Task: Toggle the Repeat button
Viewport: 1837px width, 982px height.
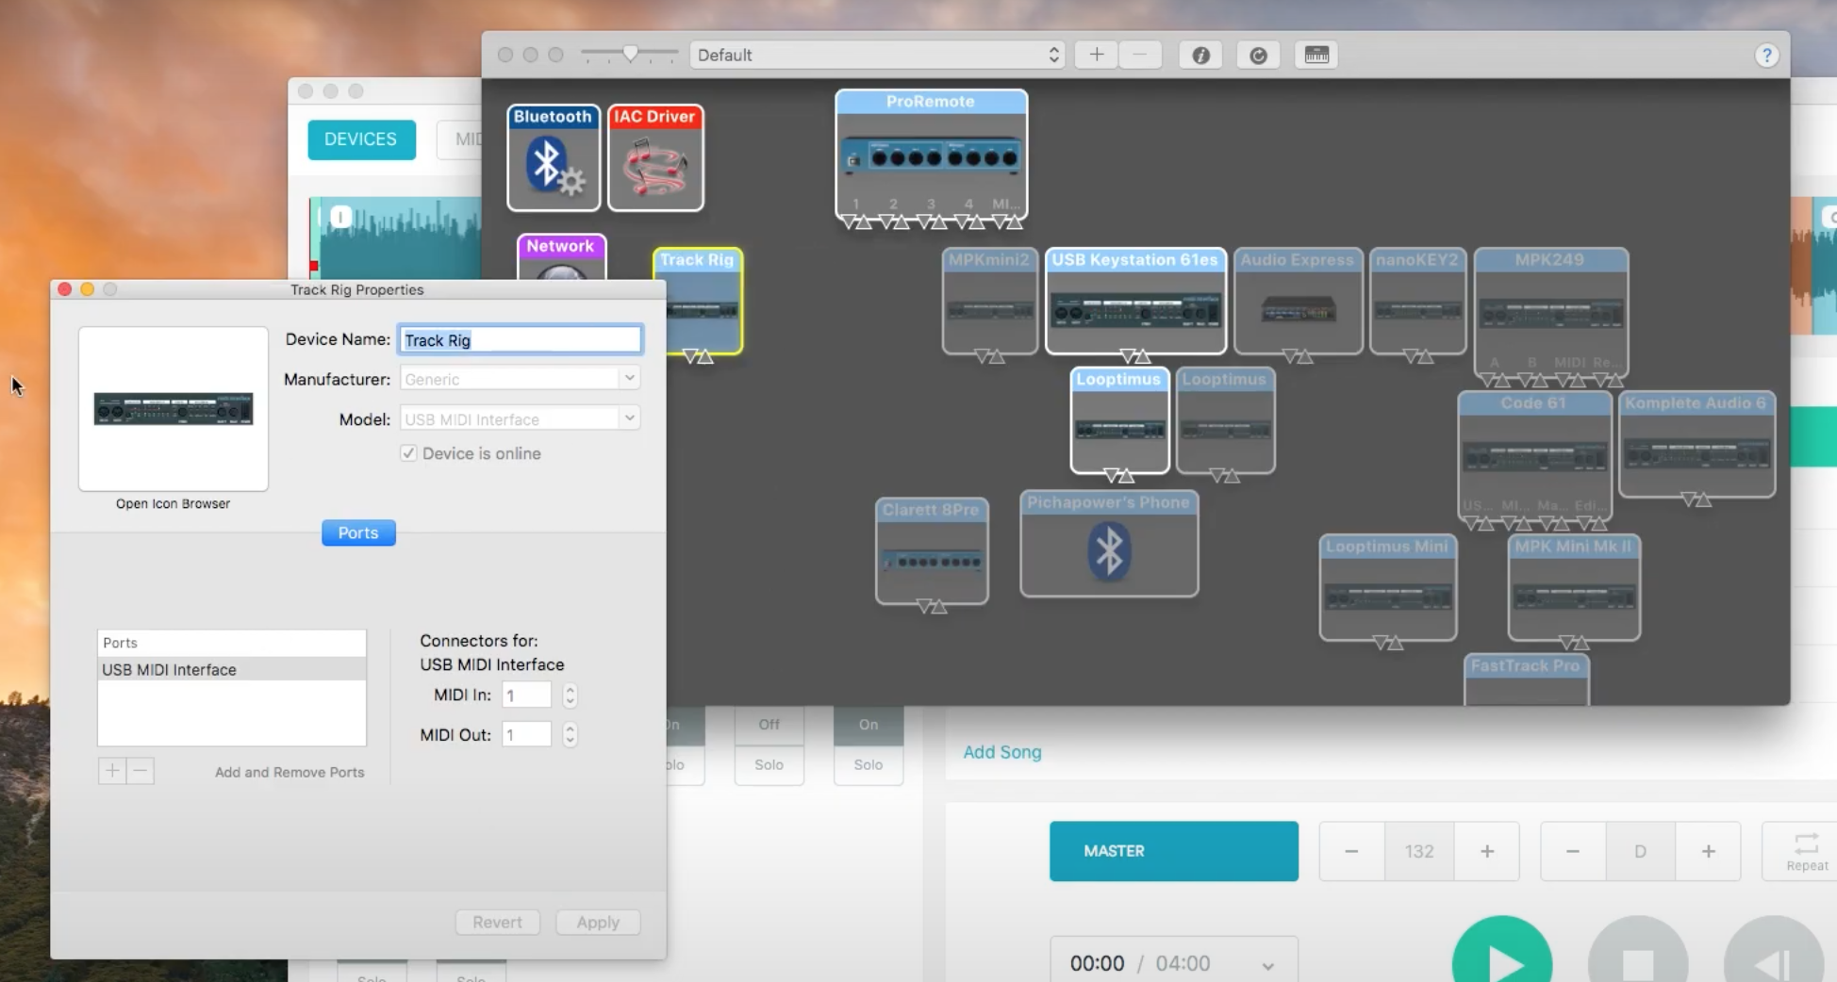Action: 1806,851
